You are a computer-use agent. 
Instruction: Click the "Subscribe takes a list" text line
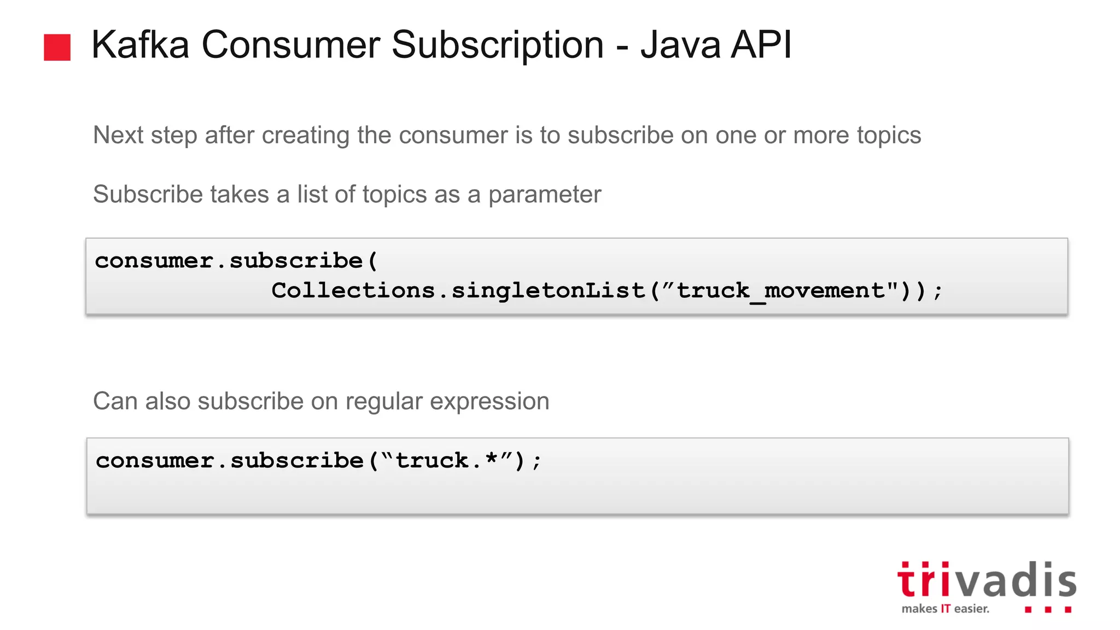(x=347, y=194)
